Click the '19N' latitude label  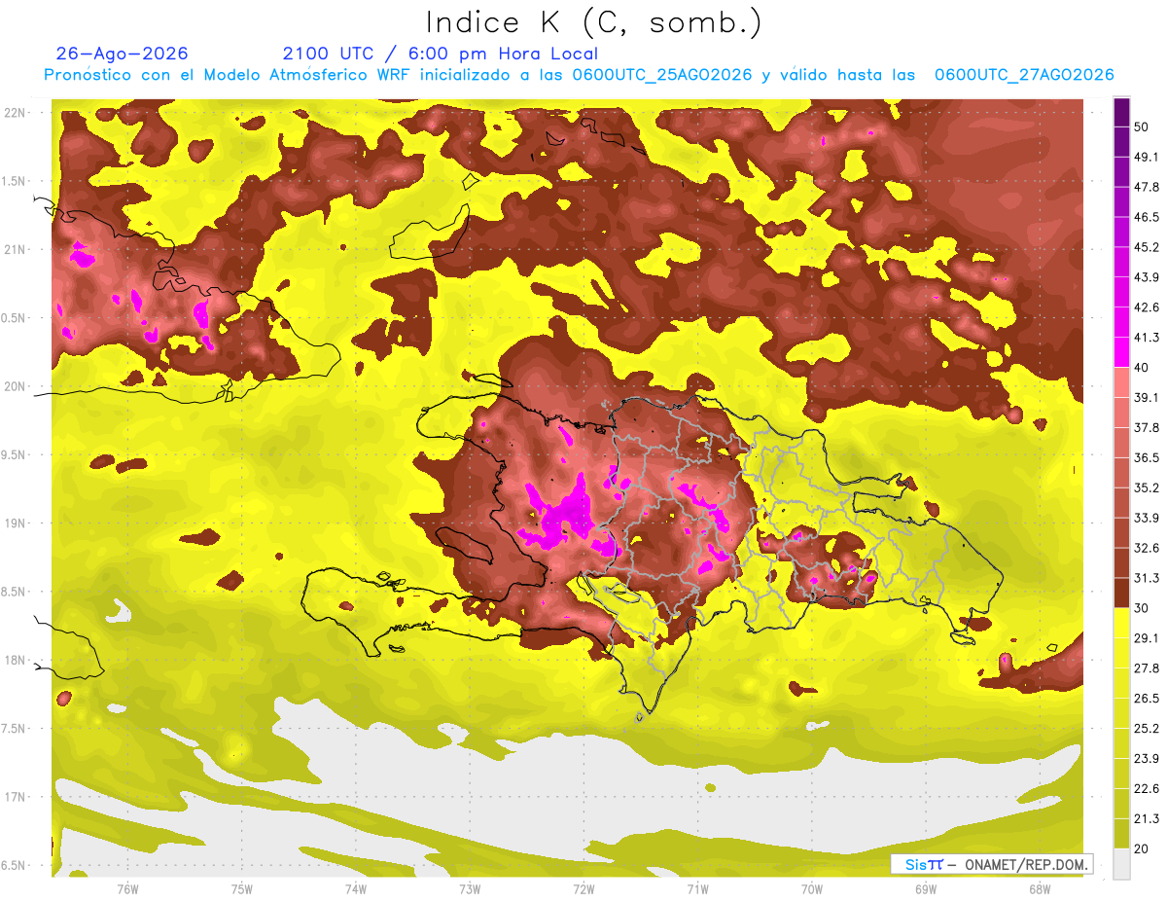pyautogui.click(x=16, y=523)
